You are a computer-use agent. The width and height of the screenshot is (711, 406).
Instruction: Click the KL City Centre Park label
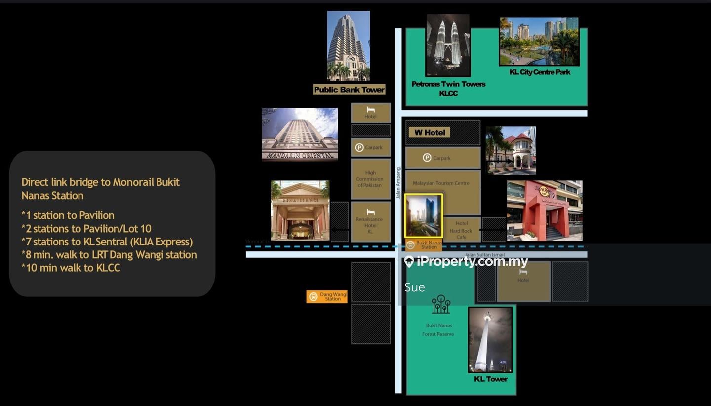539,72
